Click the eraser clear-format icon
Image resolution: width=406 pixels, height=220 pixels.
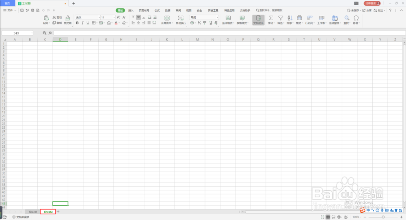click(x=124, y=23)
